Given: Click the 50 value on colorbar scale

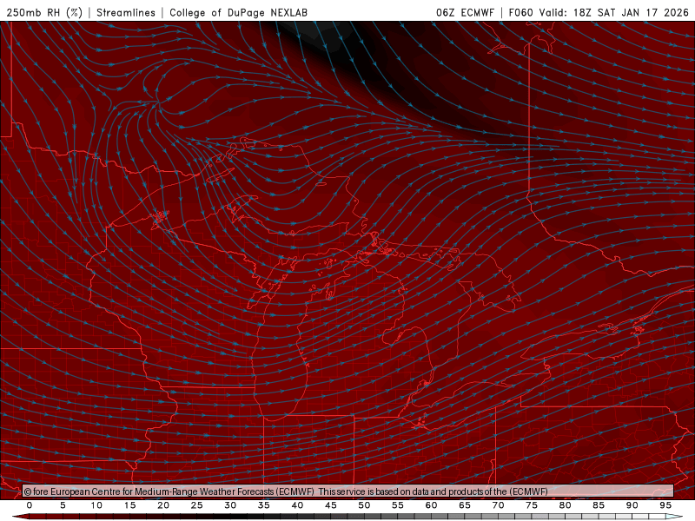Looking at the screenshot, I should pos(364,505).
